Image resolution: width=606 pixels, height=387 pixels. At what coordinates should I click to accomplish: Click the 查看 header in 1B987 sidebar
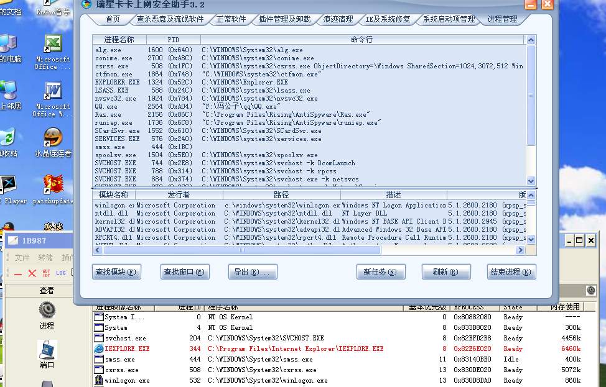coord(47,291)
